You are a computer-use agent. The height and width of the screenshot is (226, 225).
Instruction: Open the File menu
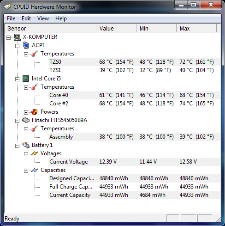[x=11, y=18]
